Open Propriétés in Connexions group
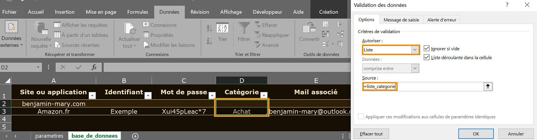Image resolution: width=537 pixels, height=140 pixels. point(158,35)
